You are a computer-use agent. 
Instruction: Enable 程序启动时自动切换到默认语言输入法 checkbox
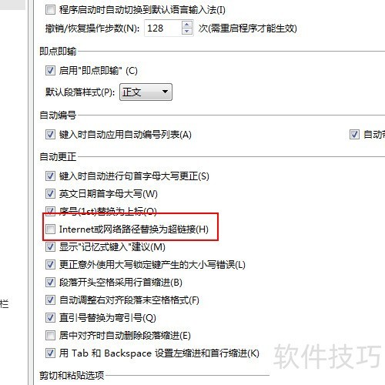pyautogui.click(x=50, y=10)
